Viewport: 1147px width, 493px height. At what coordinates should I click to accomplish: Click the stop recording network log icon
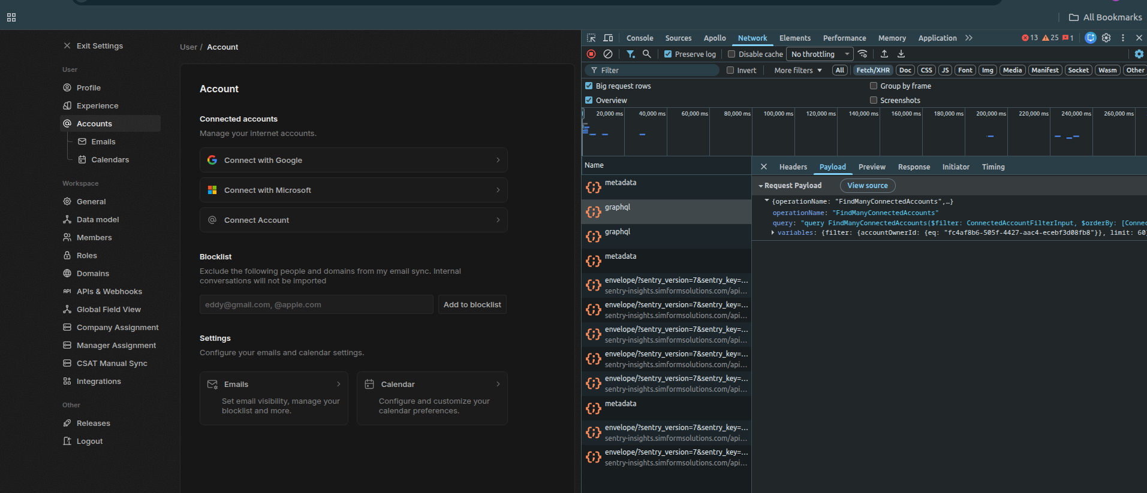591,54
